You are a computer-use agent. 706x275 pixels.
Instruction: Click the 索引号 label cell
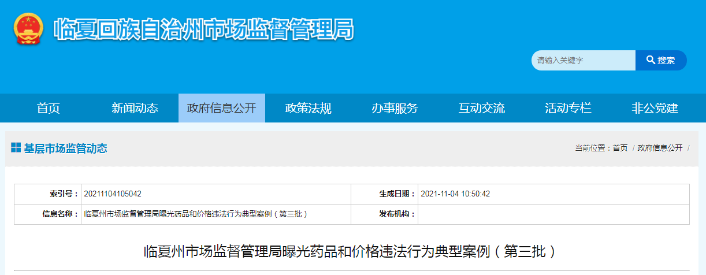48,194
